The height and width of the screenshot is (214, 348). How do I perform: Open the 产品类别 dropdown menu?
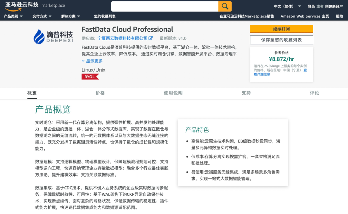click(13, 16)
